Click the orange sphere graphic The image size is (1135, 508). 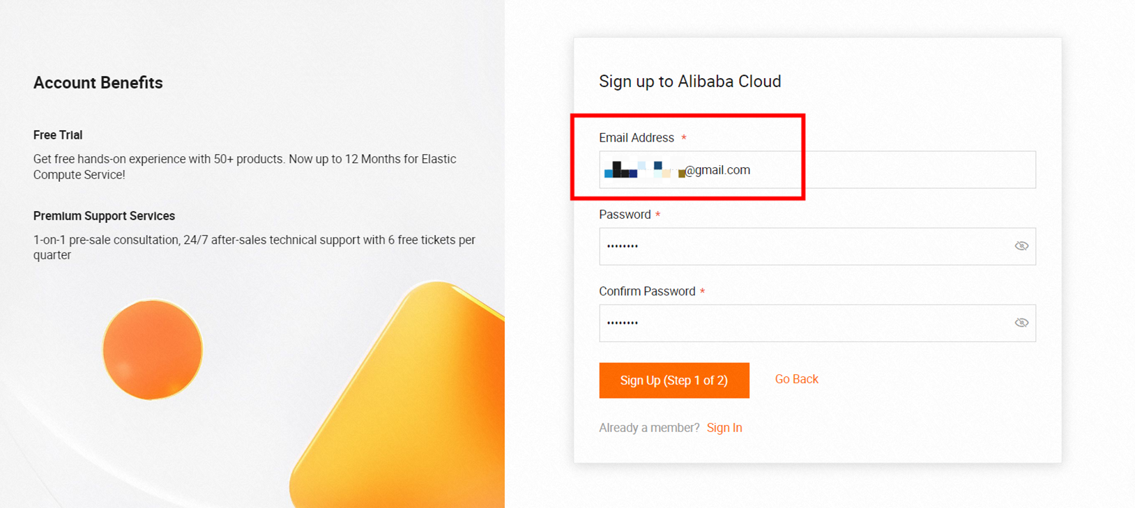[x=153, y=350]
